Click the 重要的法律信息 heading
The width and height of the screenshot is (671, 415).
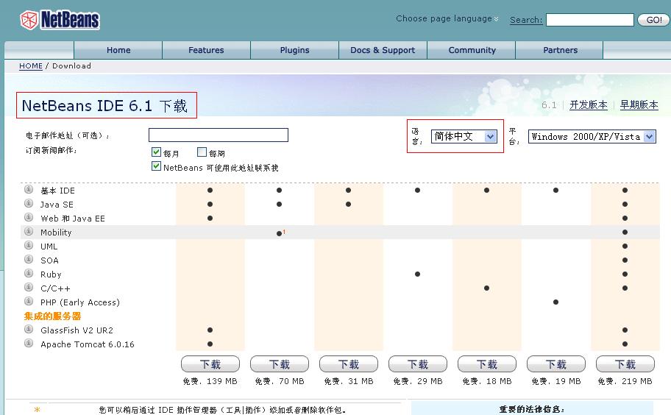tap(532, 409)
